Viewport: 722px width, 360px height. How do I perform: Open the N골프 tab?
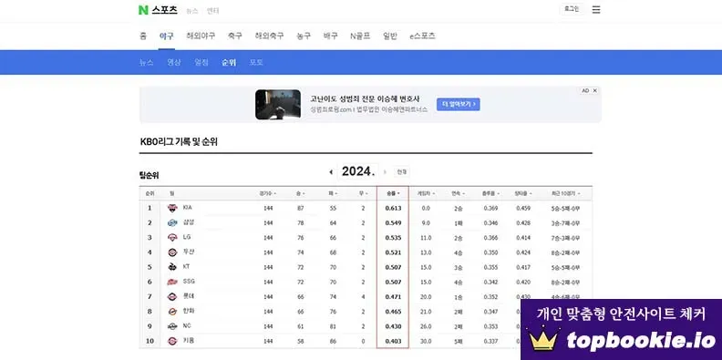pos(360,36)
